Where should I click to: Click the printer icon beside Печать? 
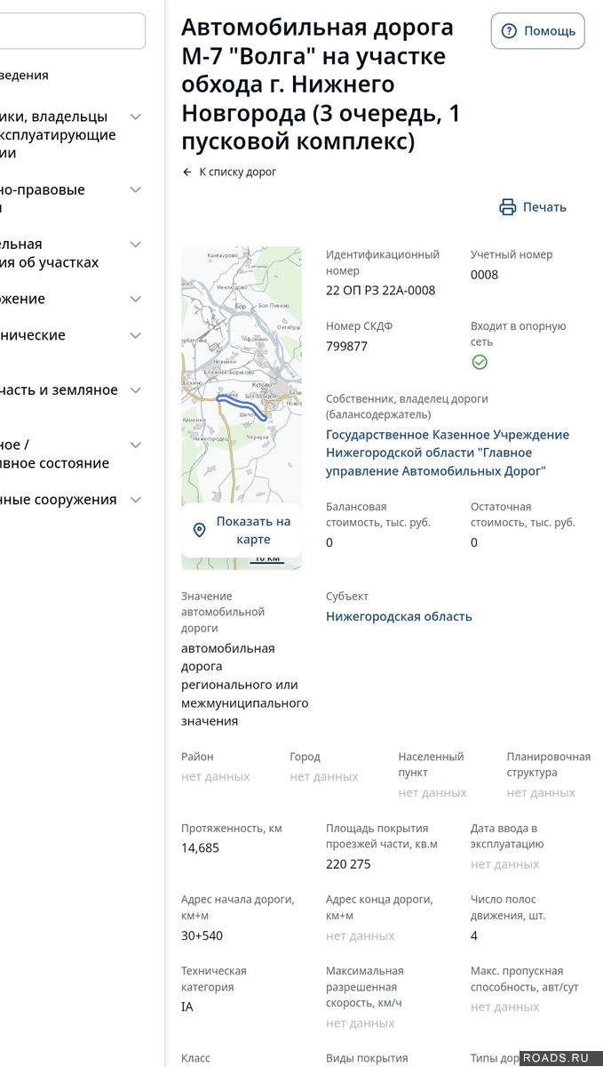click(x=508, y=207)
